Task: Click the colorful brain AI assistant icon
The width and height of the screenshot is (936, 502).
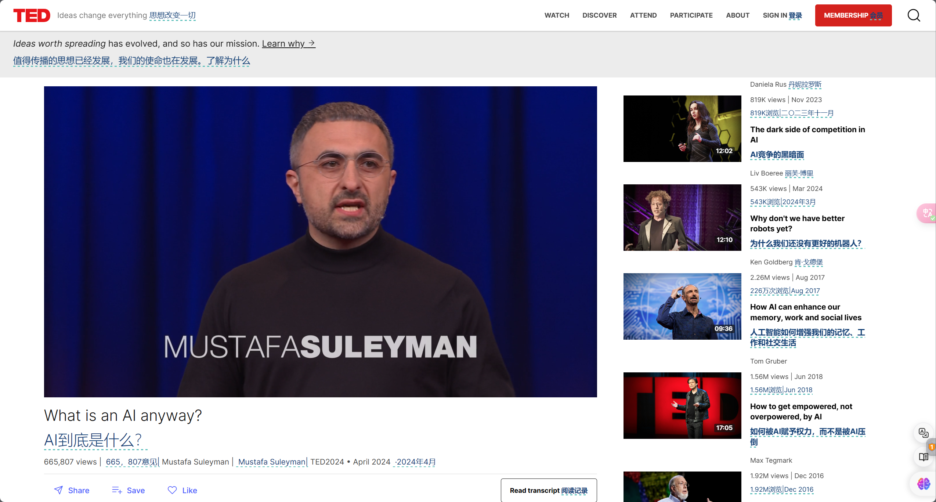Action: [923, 484]
